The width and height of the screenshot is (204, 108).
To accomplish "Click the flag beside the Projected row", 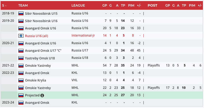I will [21, 95].
